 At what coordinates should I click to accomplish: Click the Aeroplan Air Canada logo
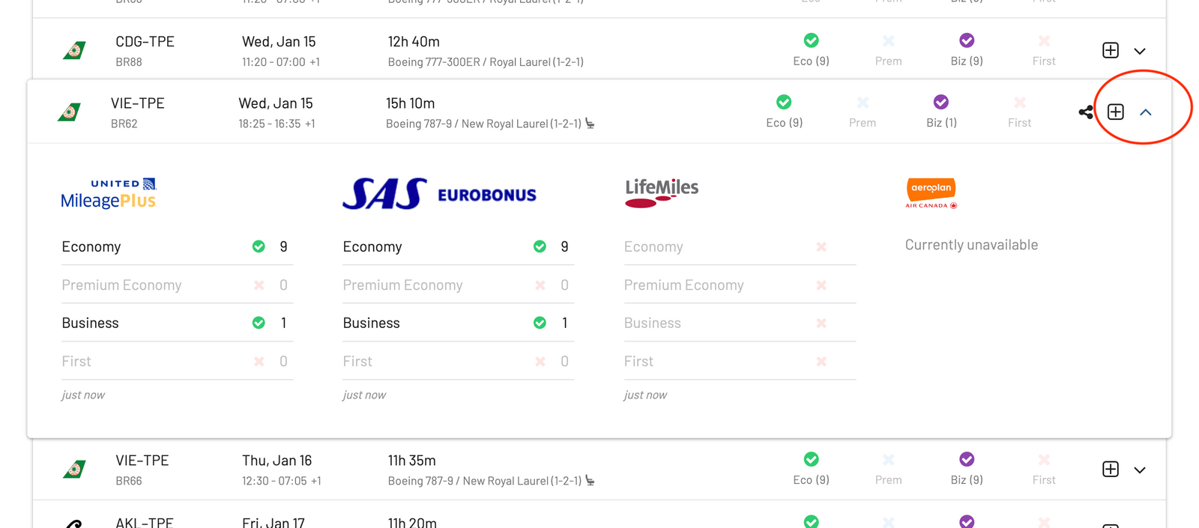point(931,193)
